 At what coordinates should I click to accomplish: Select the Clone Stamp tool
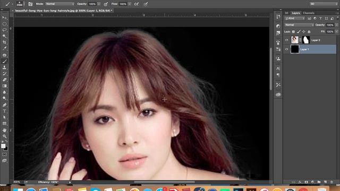(4, 67)
